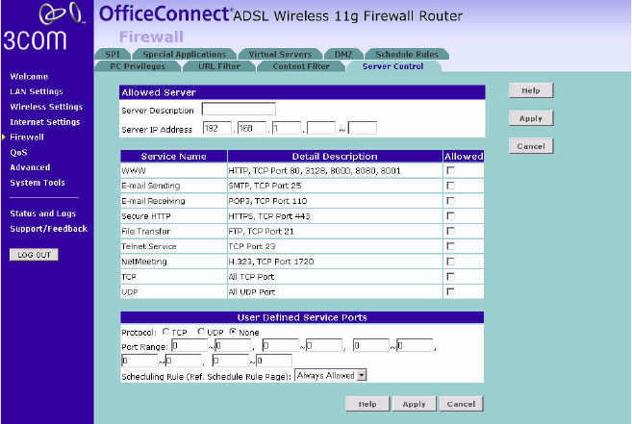Open System Tools
Viewport: 632px width, 424px height.
(x=38, y=183)
